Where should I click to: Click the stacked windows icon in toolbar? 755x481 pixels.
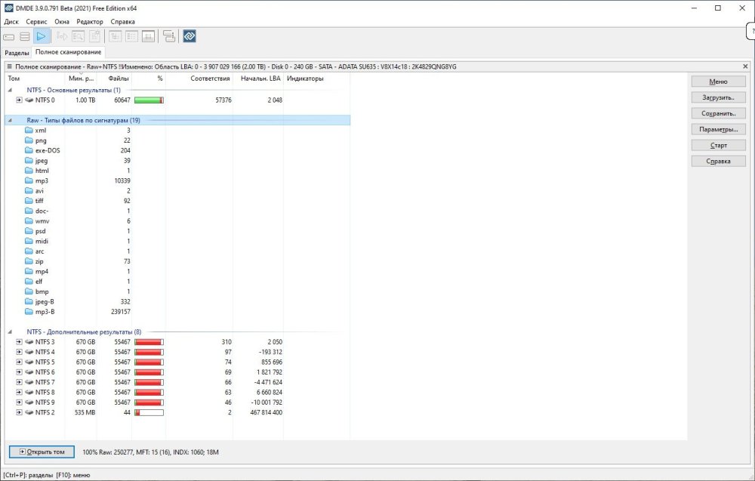click(x=168, y=35)
